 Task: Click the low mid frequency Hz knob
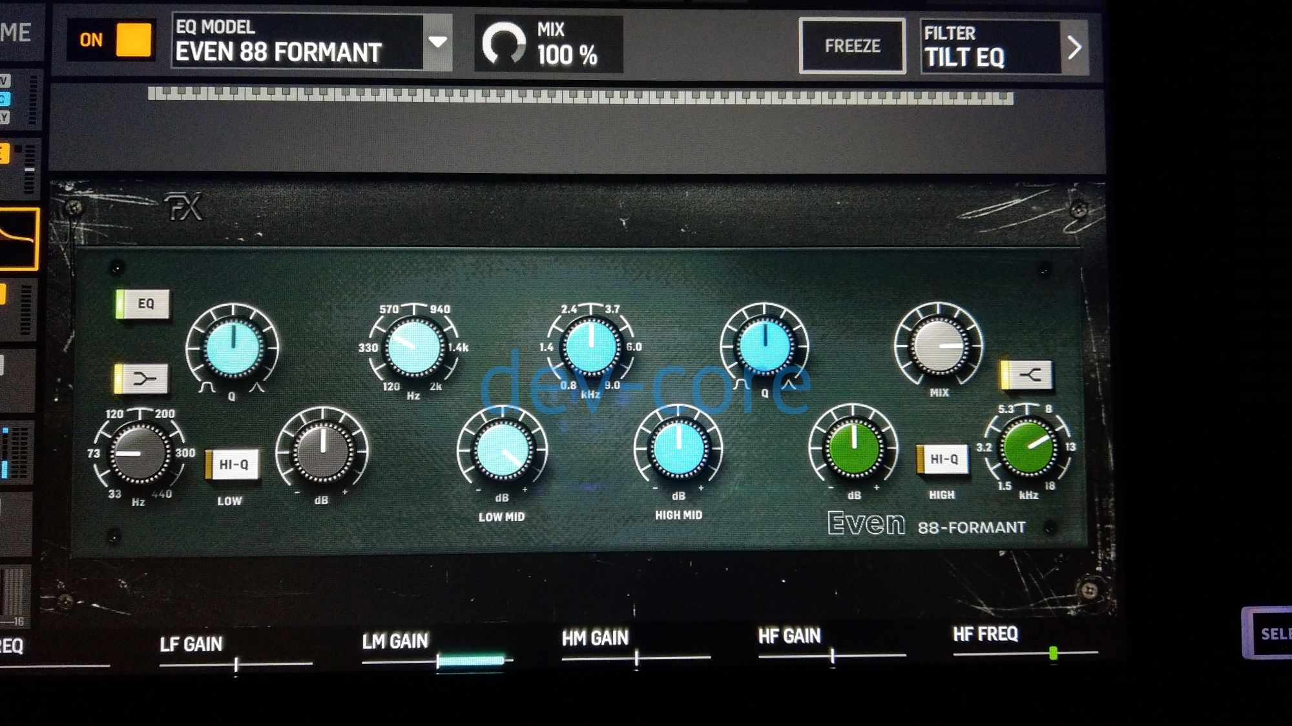coord(413,347)
